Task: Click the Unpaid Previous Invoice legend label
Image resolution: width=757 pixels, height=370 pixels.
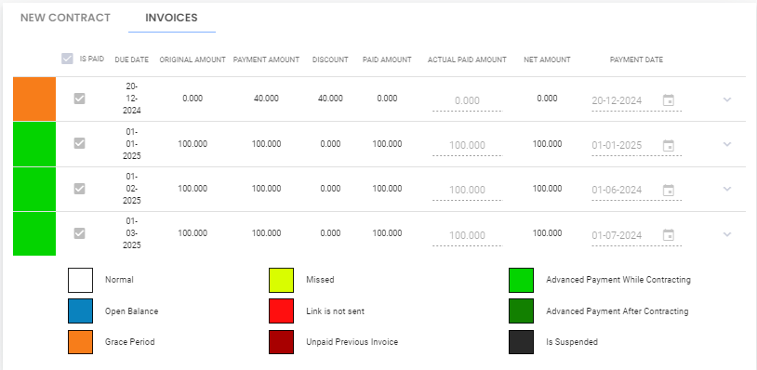Action: point(352,342)
